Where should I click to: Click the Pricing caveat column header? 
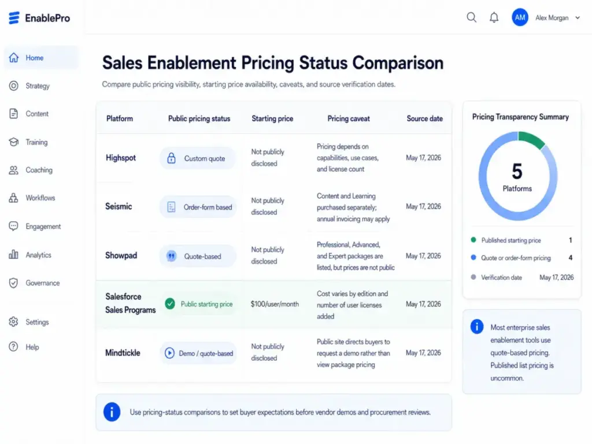[349, 119]
